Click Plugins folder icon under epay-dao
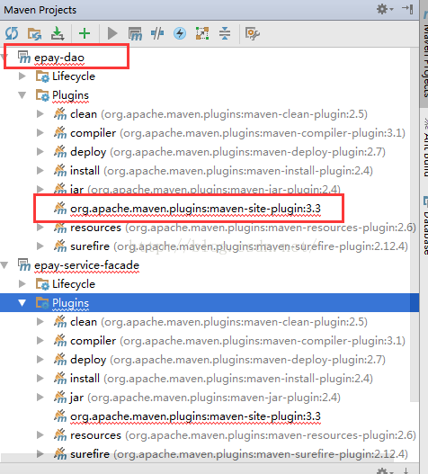This screenshot has width=428, height=474. 42,95
